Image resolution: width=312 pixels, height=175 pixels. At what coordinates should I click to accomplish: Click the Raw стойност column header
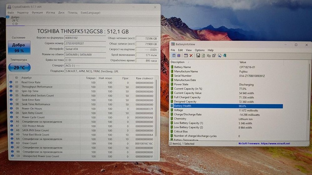(145, 78)
